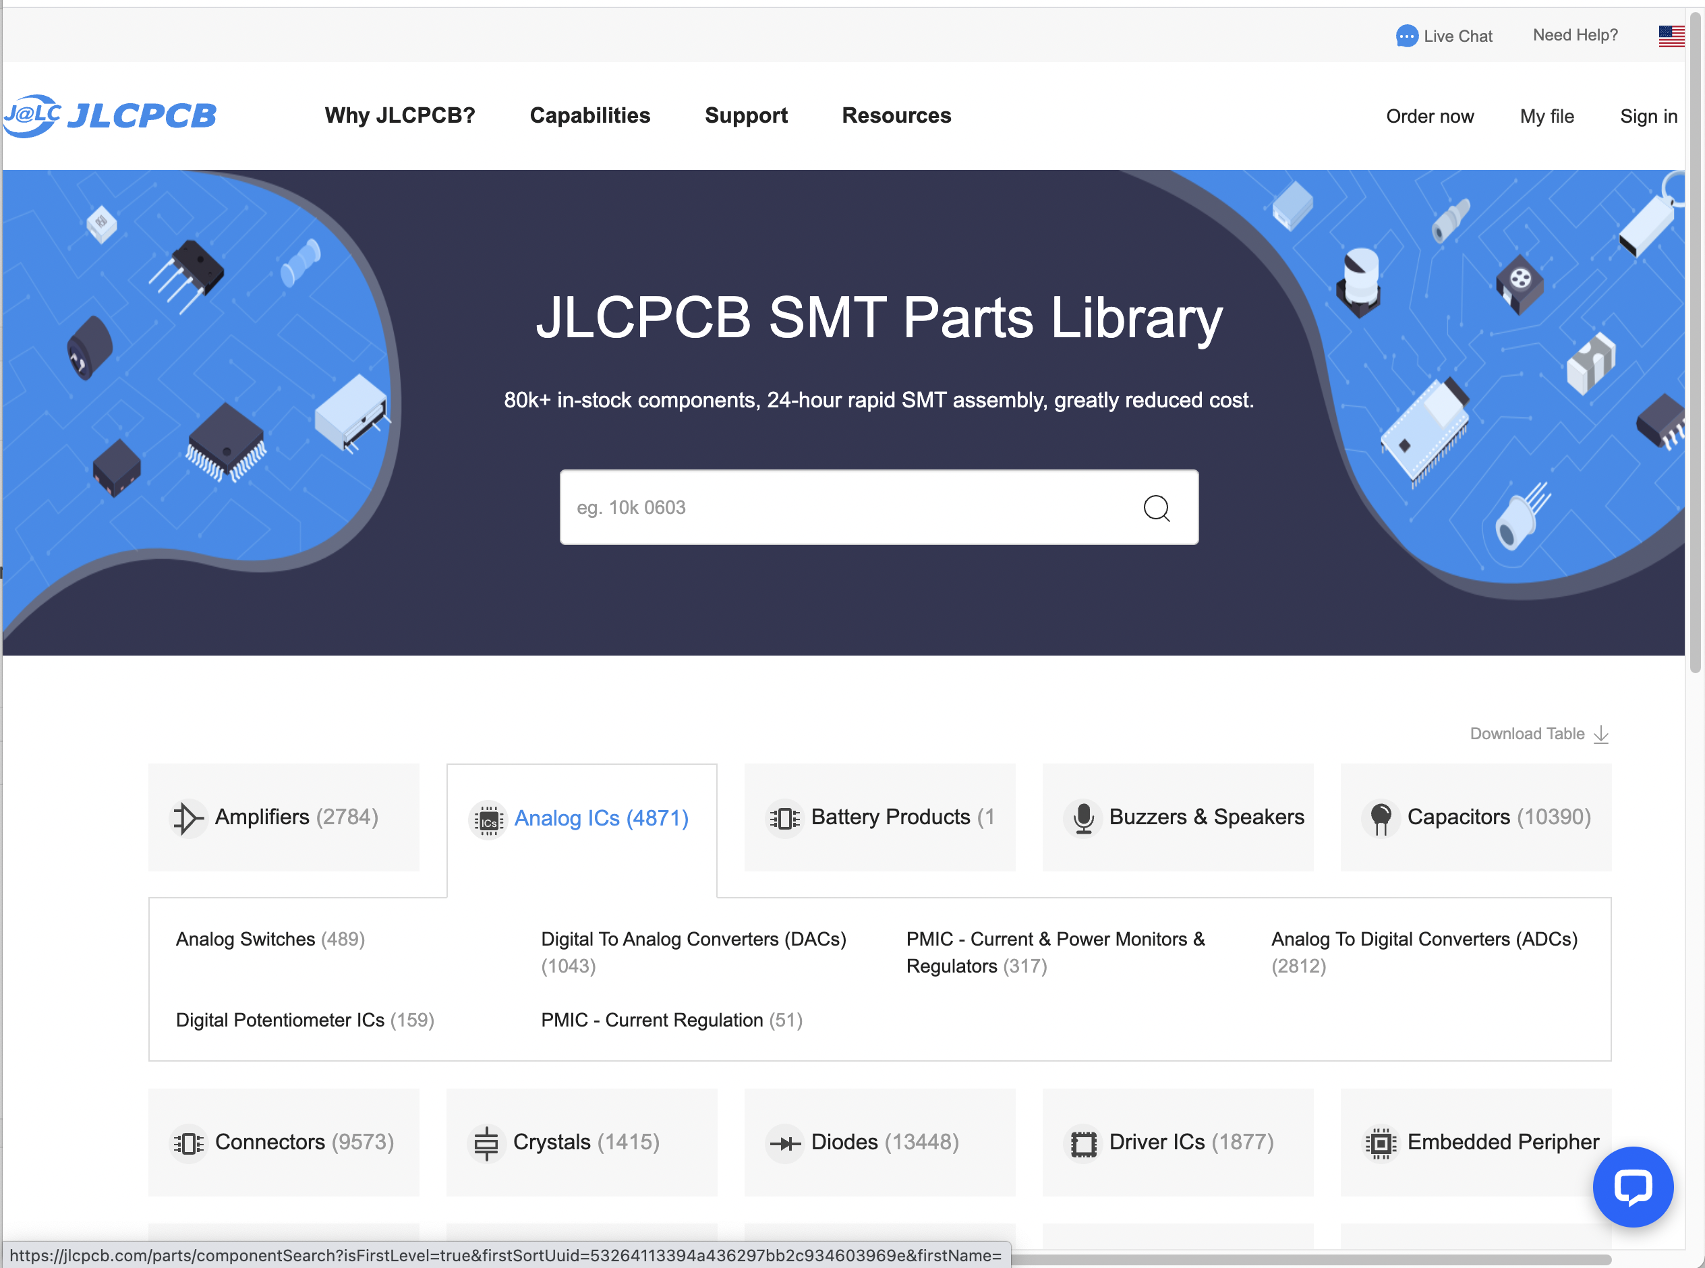Open PMIC - Current Regulation (51) subcategory
Image resolution: width=1705 pixels, height=1268 pixels.
[671, 1021]
